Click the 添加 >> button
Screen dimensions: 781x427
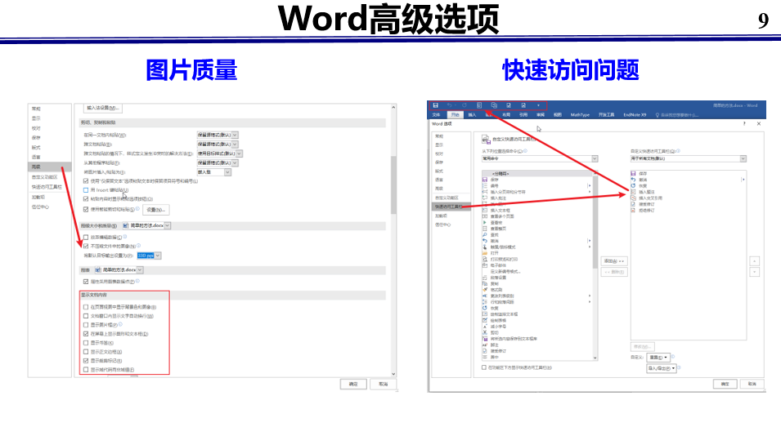tap(613, 261)
